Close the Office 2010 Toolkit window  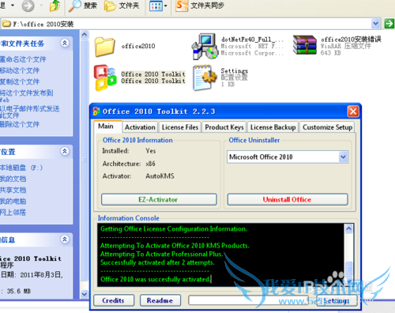tap(353, 111)
